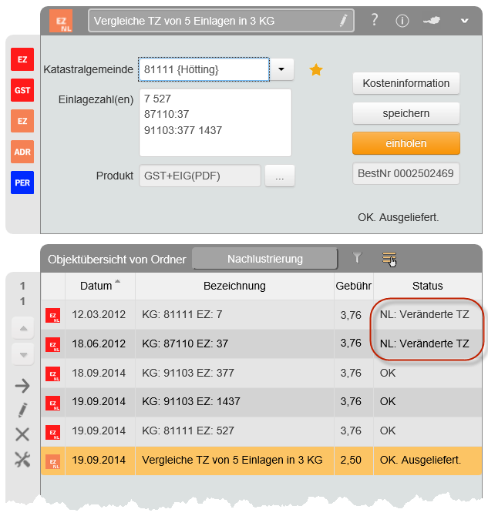Select the orange EZ sidebar icon
Viewport: 488px width, 516px height.
22,121
